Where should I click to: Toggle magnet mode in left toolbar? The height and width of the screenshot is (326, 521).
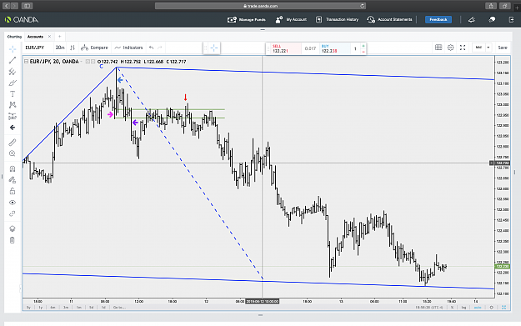[13, 168]
